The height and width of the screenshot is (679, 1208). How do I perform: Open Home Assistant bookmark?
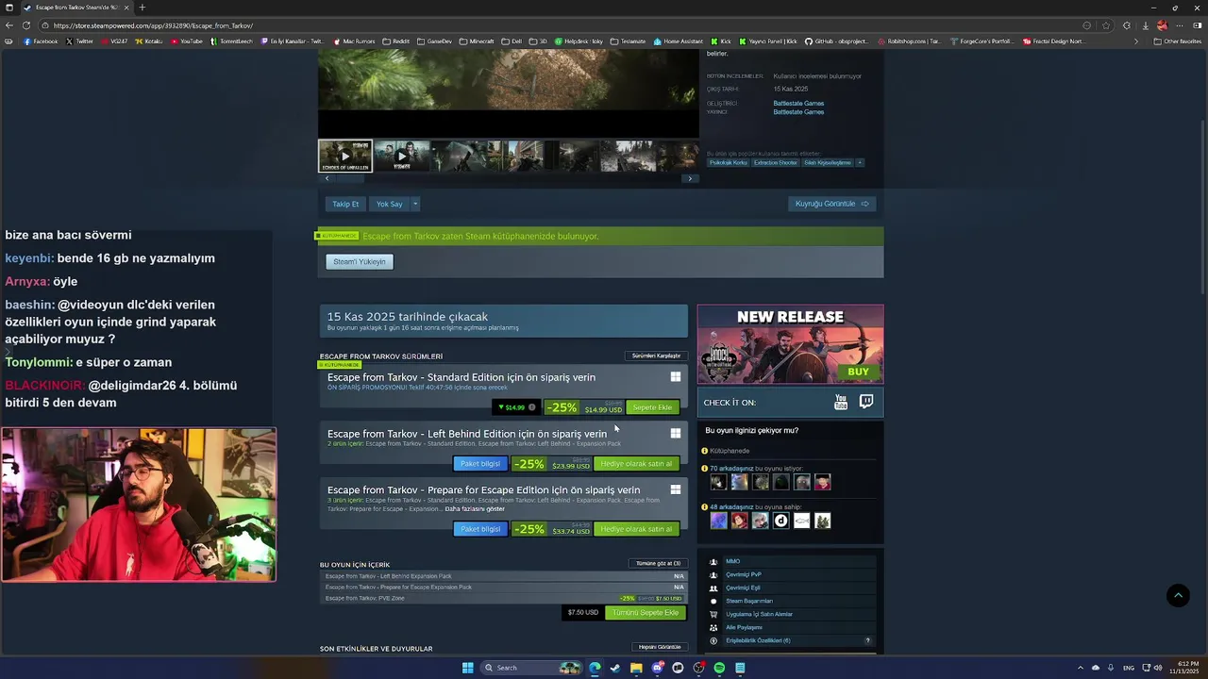click(679, 41)
